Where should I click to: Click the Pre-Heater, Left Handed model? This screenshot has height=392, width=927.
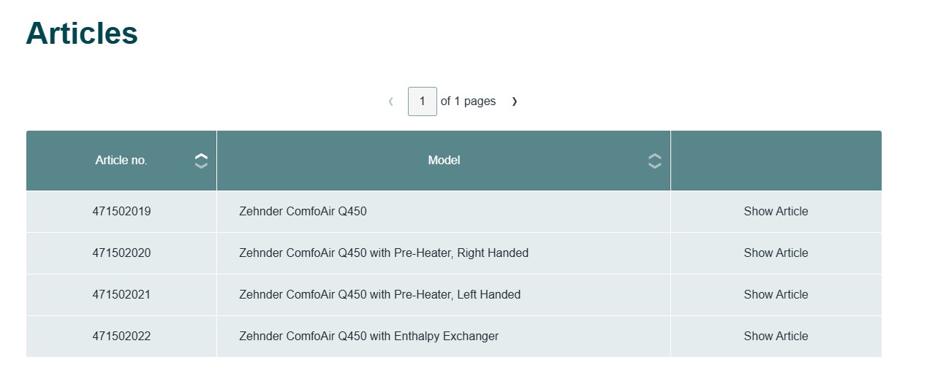[379, 295]
